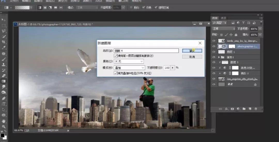
Task: Select the Polygonal Lasso tool
Action: pyautogui.click(x=3, y=31)
